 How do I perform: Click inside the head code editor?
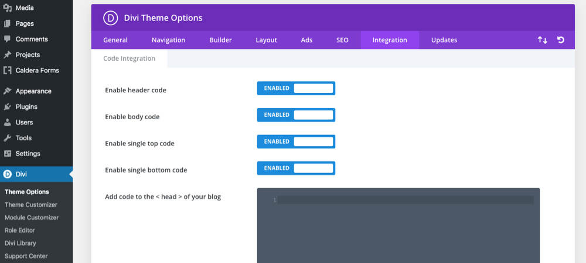[x=398, y=226]
